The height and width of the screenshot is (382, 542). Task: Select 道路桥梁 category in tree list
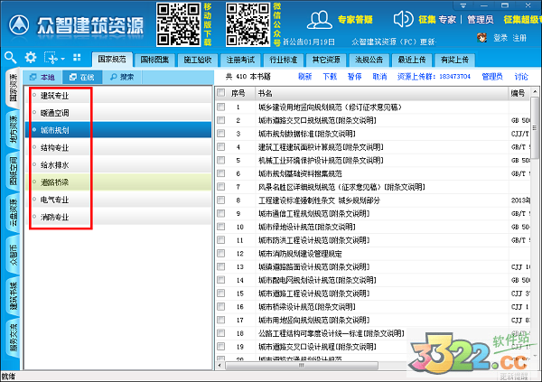click(x=54, y=182)
